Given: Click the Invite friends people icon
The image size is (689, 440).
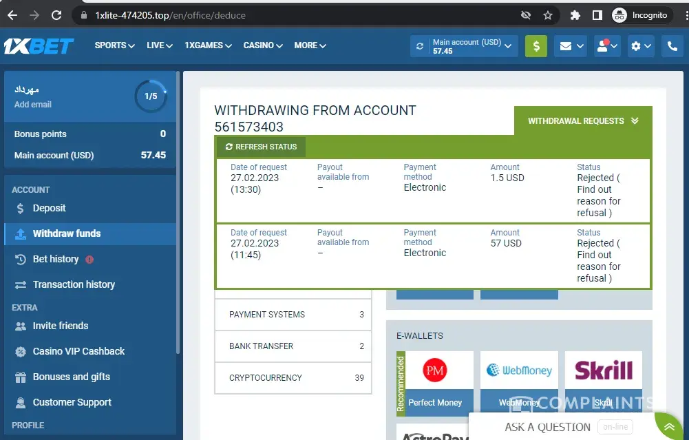Looking at the screenshot, I should [x=21, y=326].
